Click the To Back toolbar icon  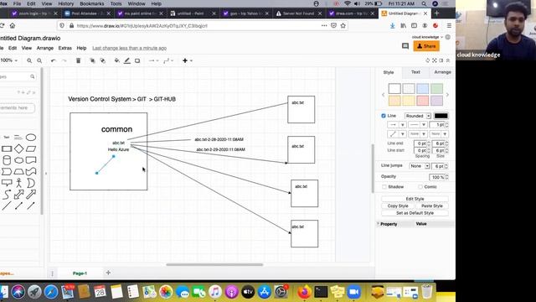[x=102, y=60]
